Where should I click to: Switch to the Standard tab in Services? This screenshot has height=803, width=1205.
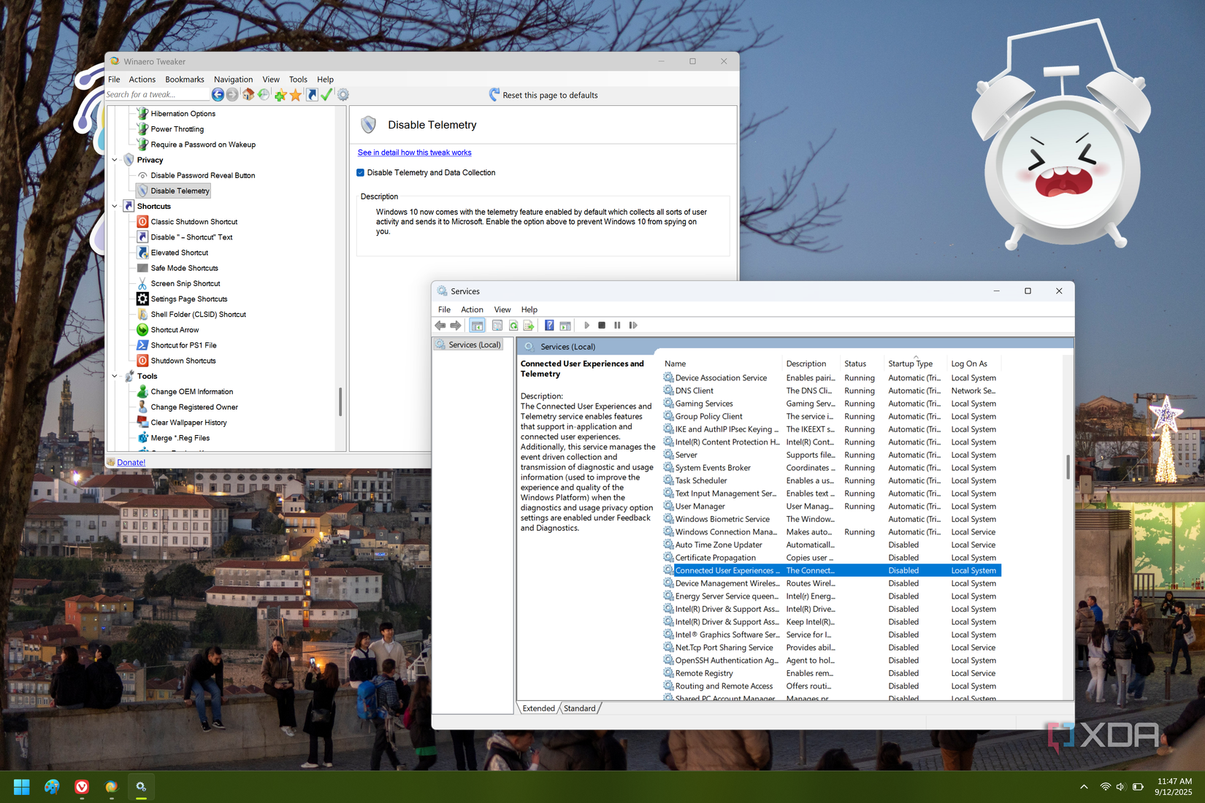click(580, 707)
